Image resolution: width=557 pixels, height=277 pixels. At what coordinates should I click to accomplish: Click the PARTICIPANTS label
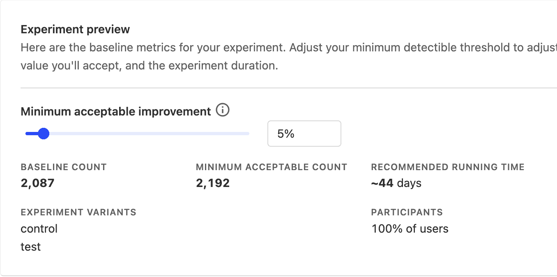pyautogui.click(x=407, y=212)
